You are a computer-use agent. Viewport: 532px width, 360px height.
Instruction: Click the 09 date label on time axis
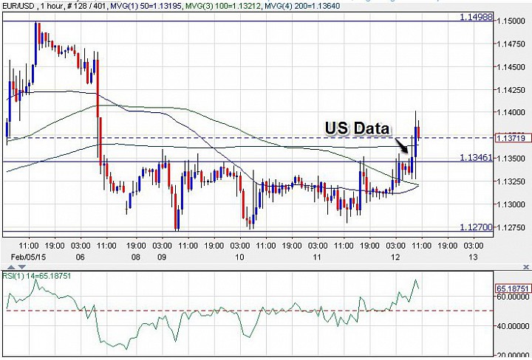pos(162,257)
